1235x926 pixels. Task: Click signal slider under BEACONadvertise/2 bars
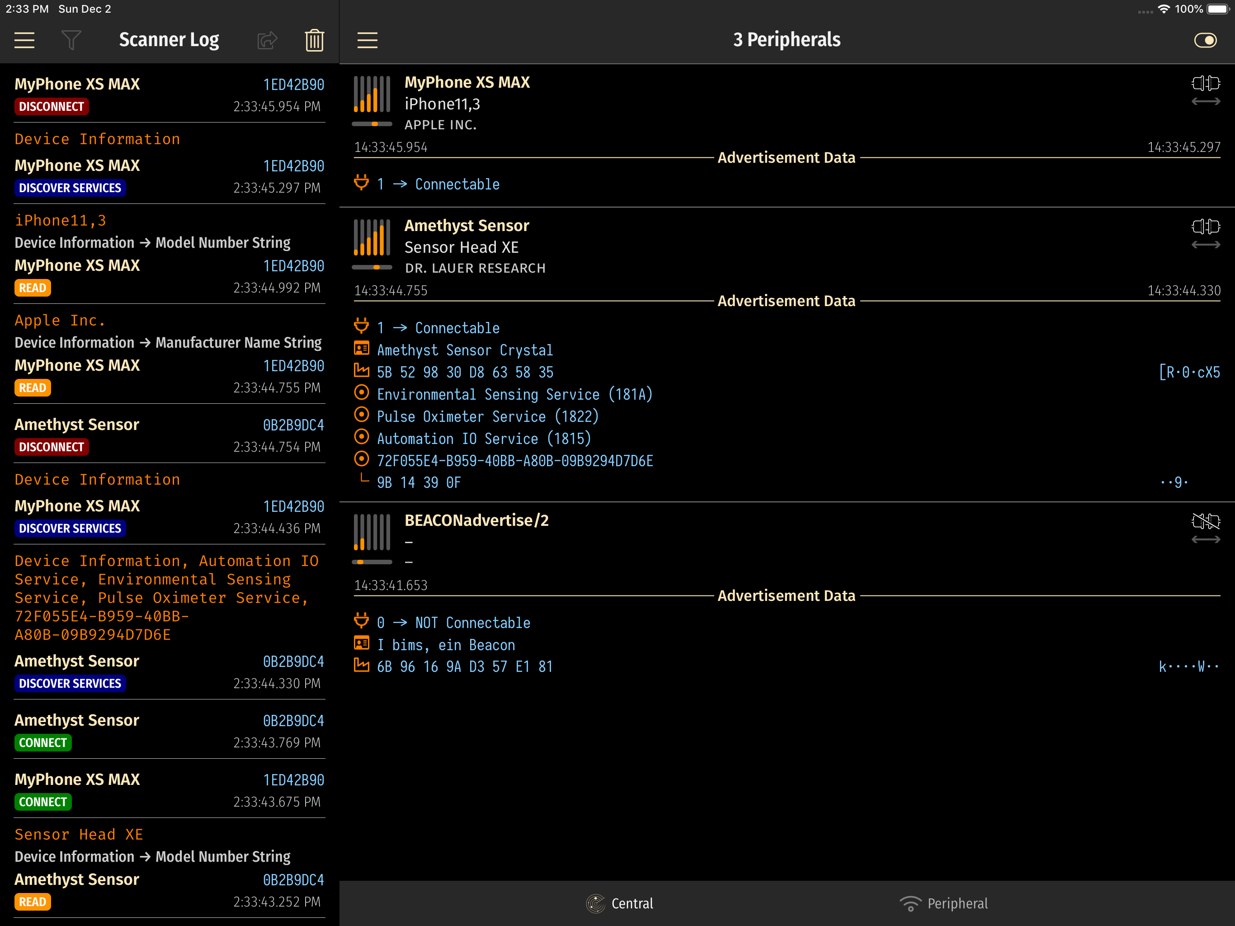(372, 562)
